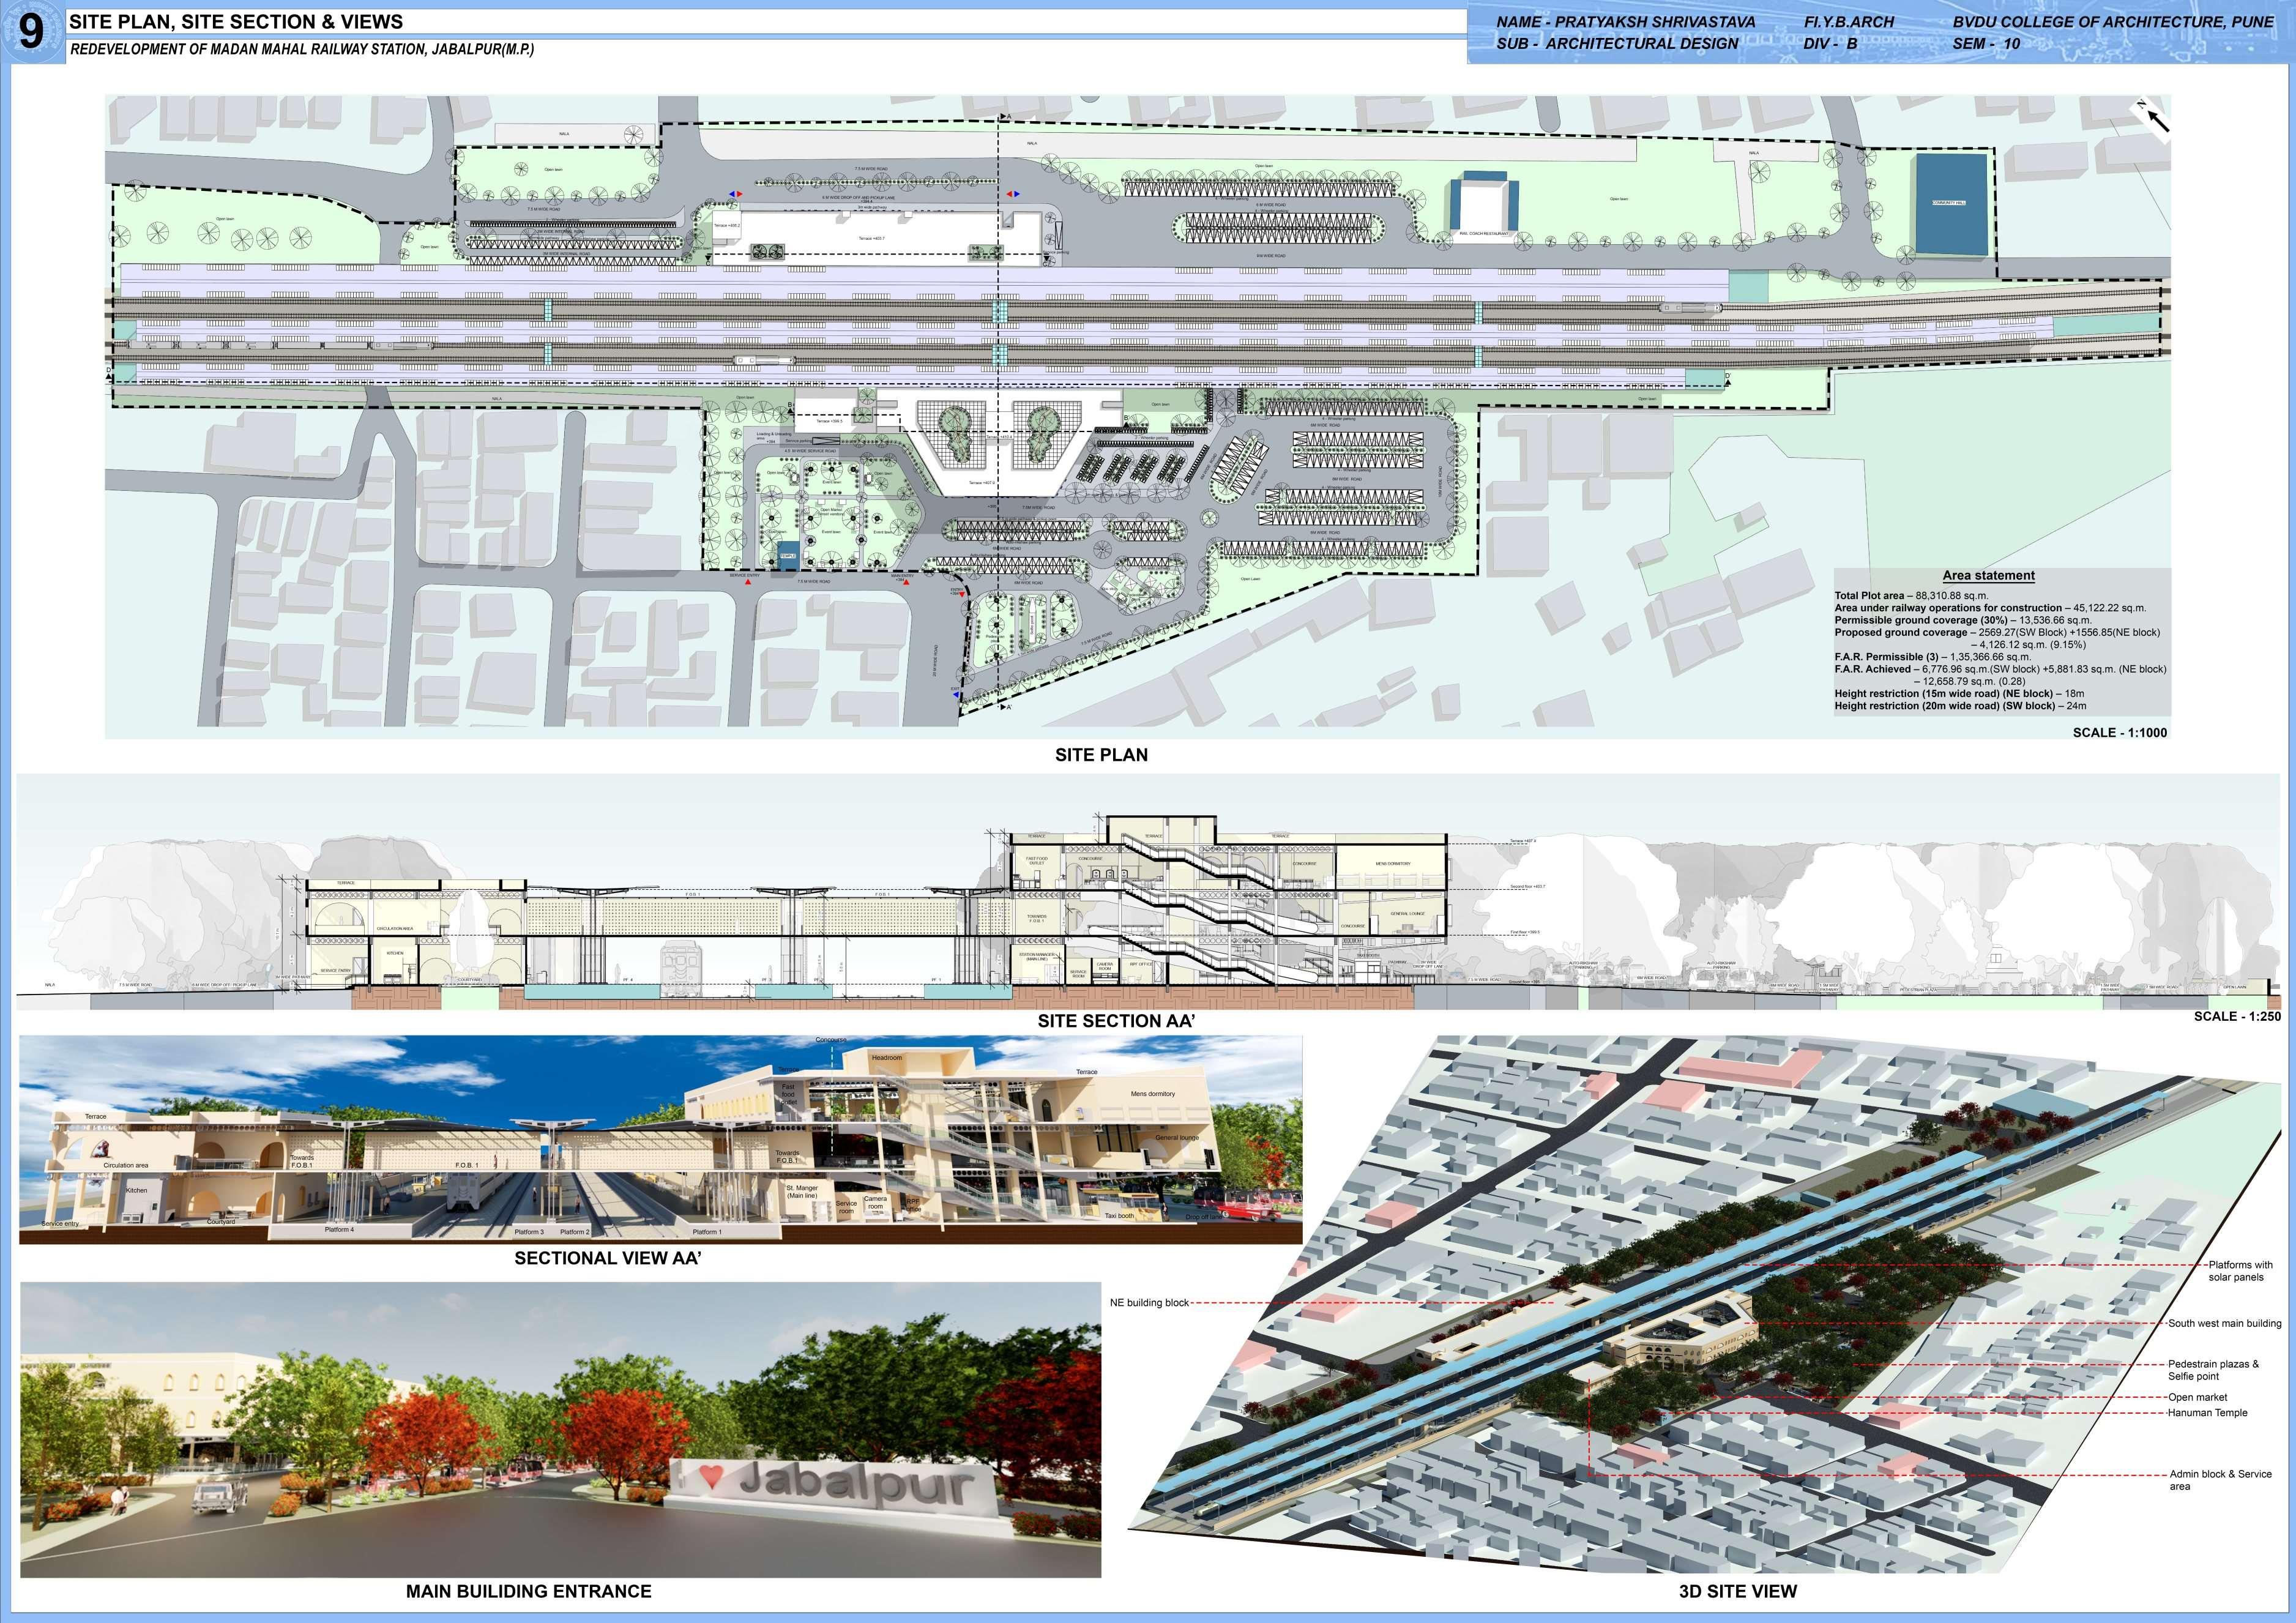Click the 'SECTIONAL VIEW AA'' caption

coord(607,1258)
